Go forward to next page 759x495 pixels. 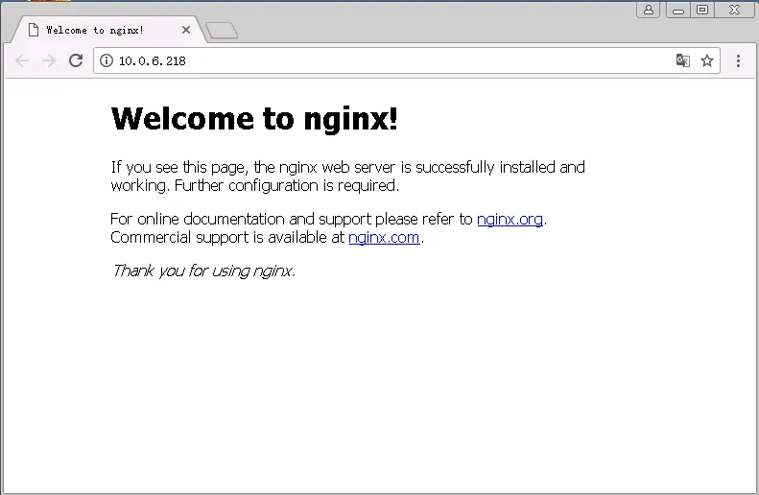(49, 60)
